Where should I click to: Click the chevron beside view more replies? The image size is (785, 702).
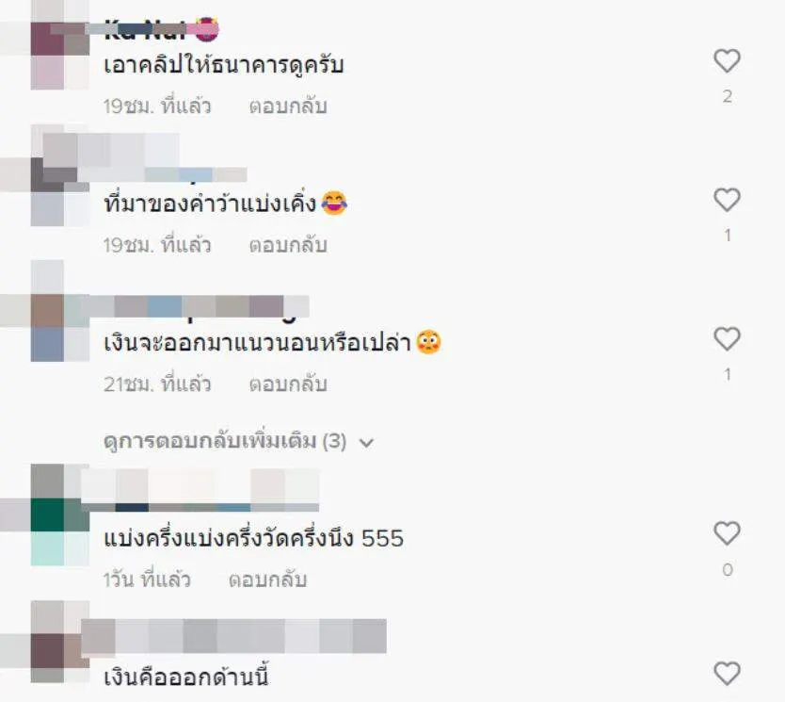(x=366, y=443)
